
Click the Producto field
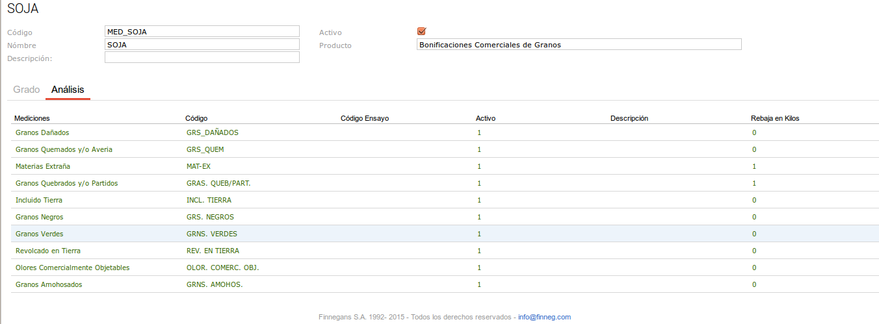coord(579,44)
